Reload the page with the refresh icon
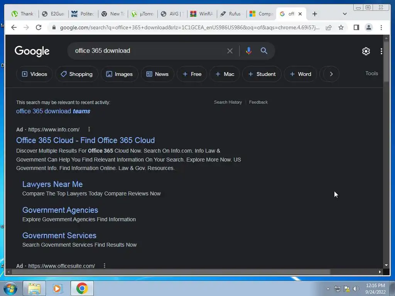 point(39,27)
